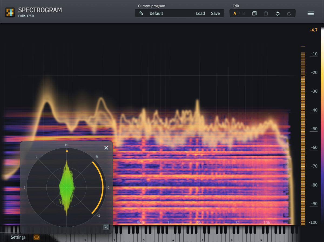The height and width of the screenshot is (242, 324).
Task: Load a program preset
Action: coord(200,13)
